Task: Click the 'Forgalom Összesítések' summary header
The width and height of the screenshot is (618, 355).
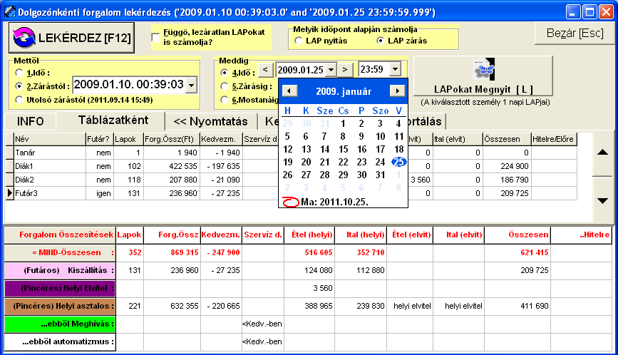Action: point(60,235)
